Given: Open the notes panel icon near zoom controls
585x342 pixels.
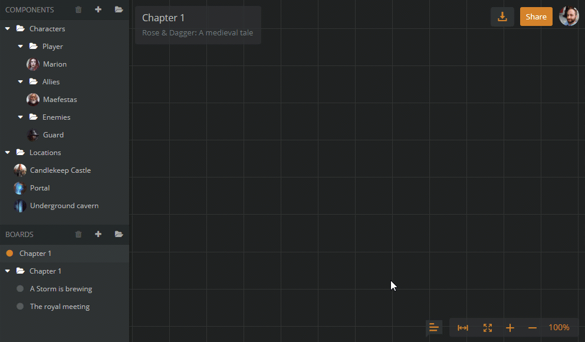Looking at the screenshot, I should (x=434, y=327).
